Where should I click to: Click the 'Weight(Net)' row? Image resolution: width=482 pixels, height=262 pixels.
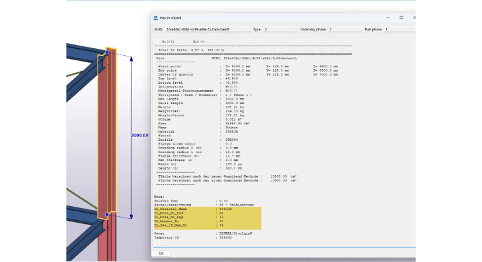[x=201, y=111]
